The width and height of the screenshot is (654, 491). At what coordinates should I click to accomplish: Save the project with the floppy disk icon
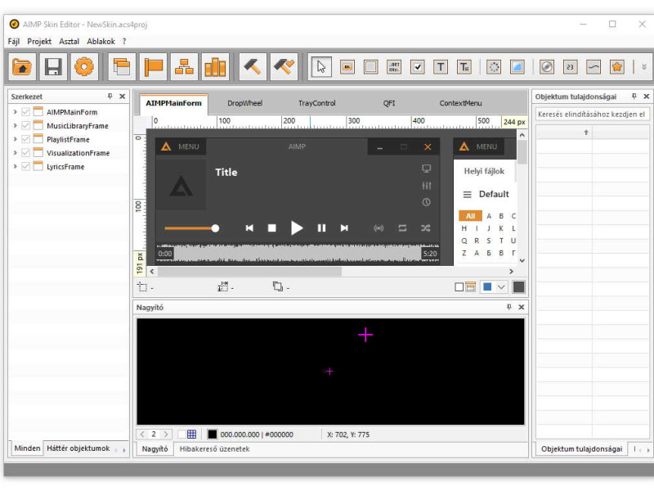(x=53, y=67)
